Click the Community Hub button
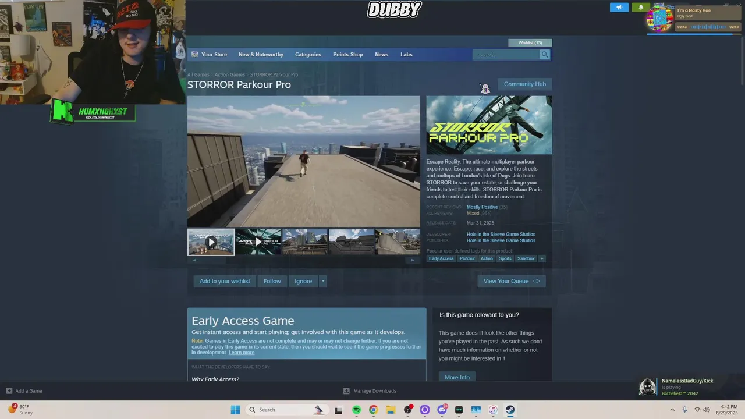The height and width of the screenshot is (419, 745). [525, 84]
